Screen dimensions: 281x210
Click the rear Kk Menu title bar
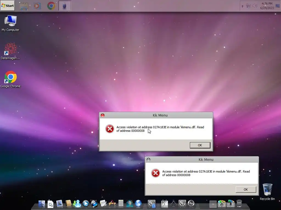click(202, 159)
